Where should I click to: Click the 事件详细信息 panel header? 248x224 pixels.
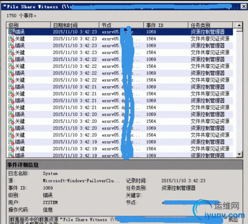124,165
